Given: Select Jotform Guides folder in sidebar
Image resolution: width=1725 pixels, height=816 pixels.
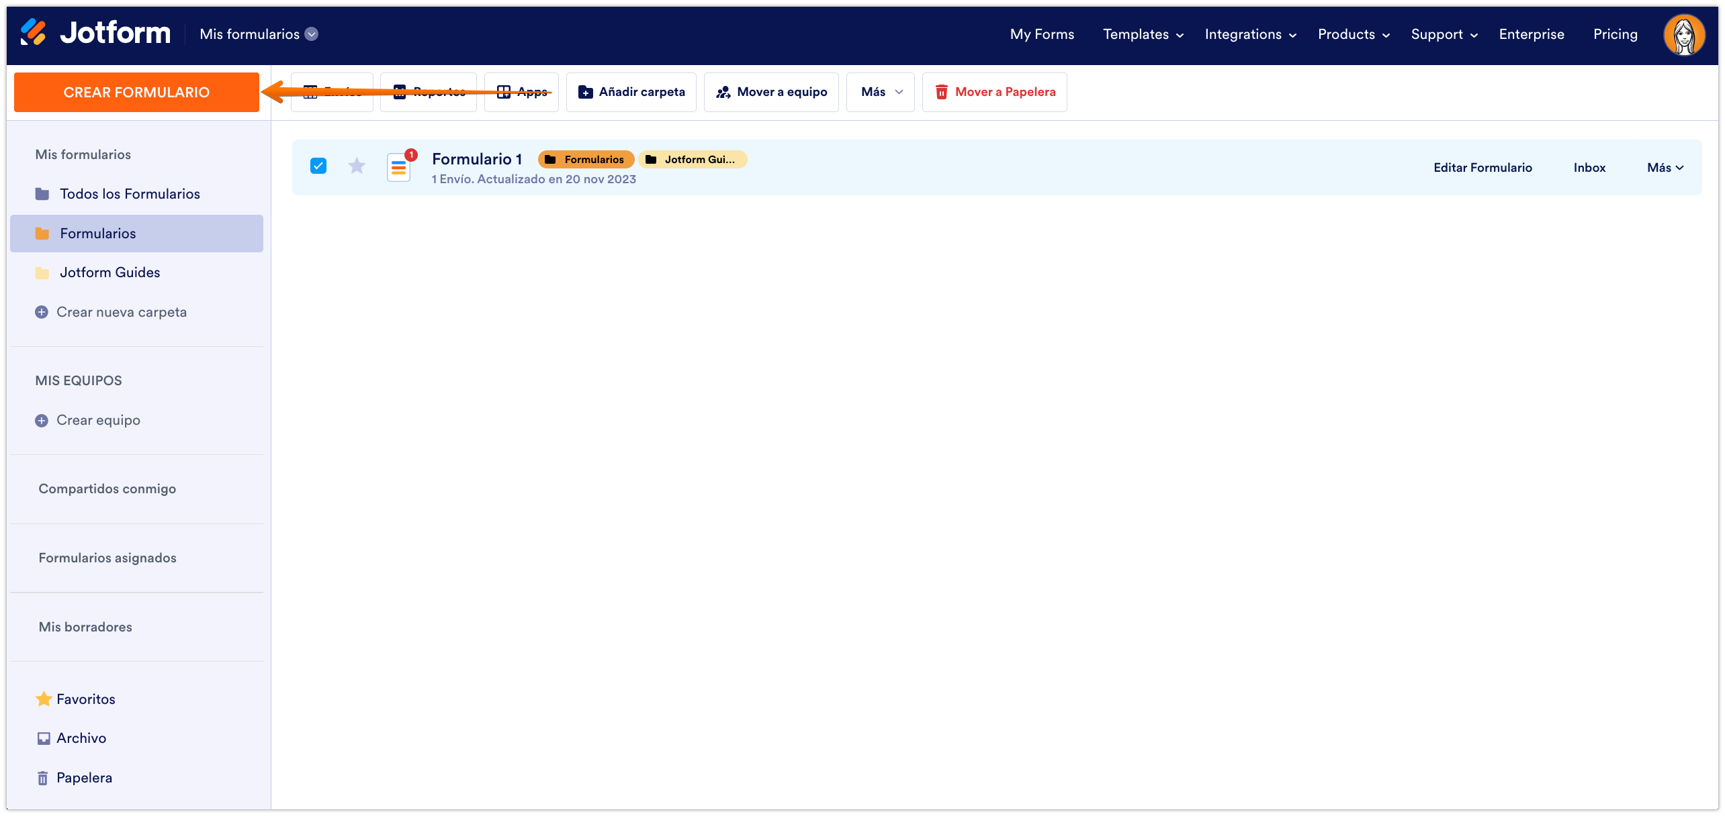Looking at the screenshot, I should click(109, 272).
